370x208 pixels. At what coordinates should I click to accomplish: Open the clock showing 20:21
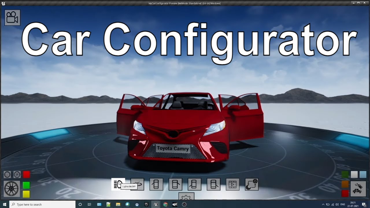pyautogui.click(x=353, y=204)
